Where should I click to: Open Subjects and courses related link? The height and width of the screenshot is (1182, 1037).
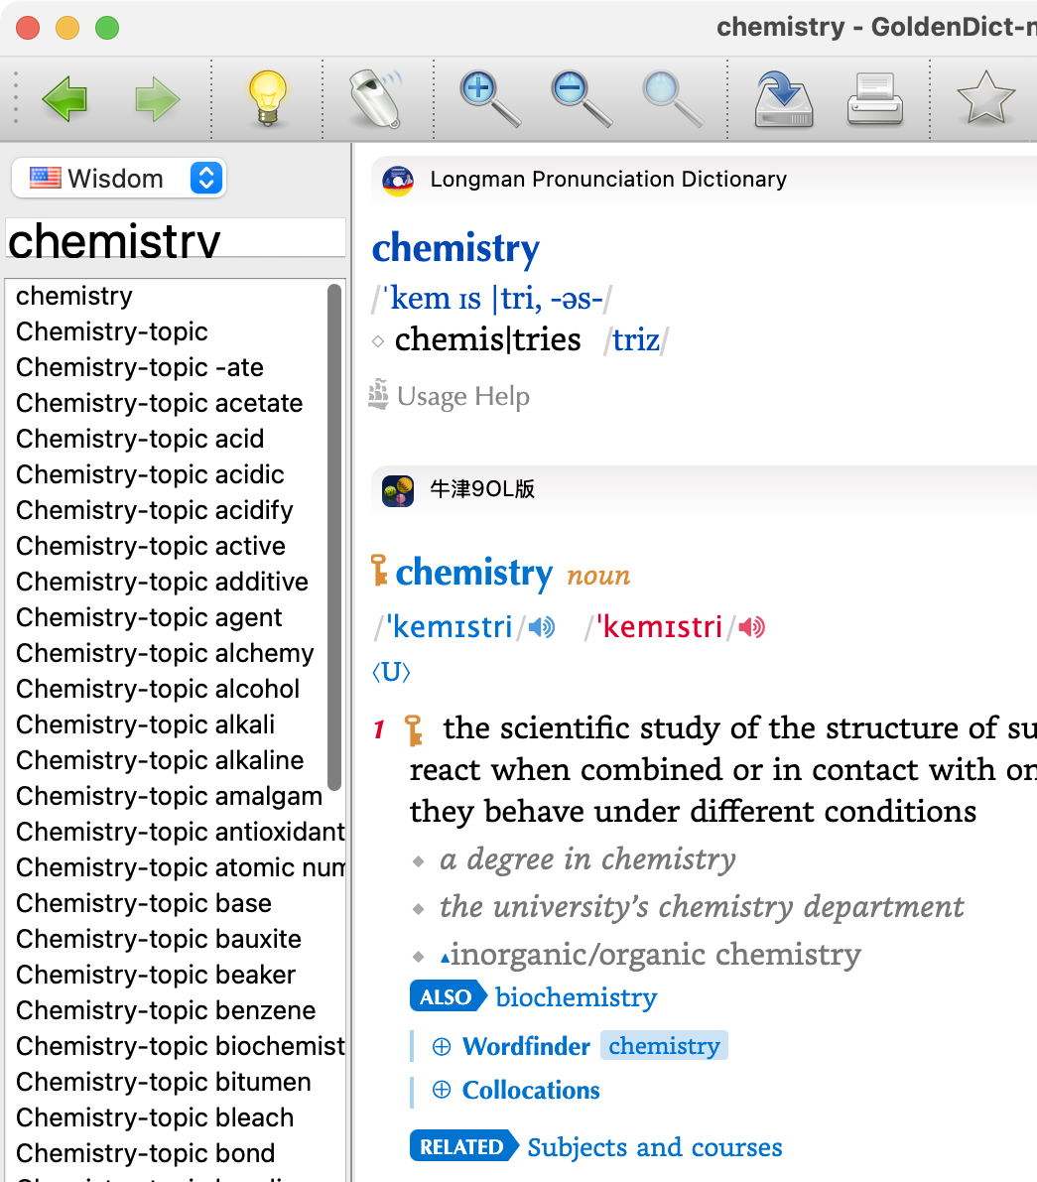pos(655,1146)
